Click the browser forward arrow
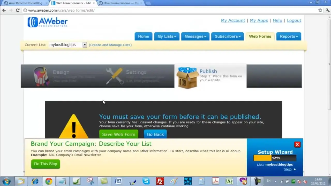 (11, 10)
